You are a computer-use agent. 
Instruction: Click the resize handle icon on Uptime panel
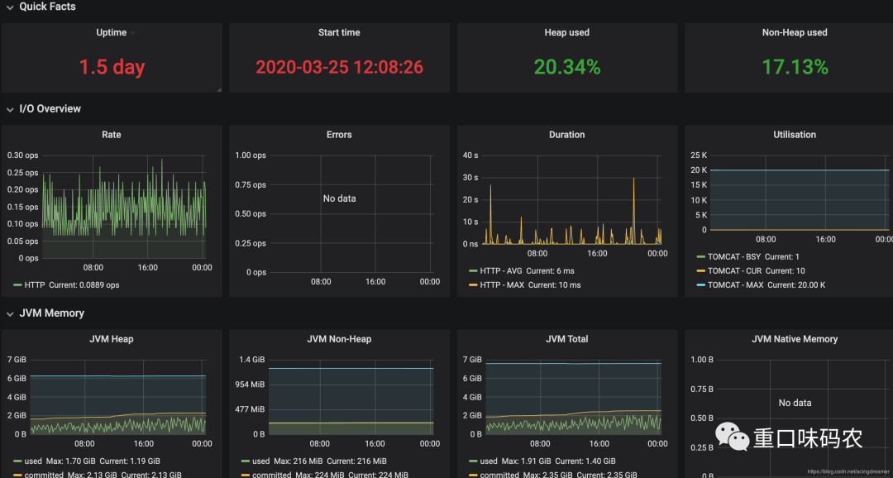pos(219,89)
